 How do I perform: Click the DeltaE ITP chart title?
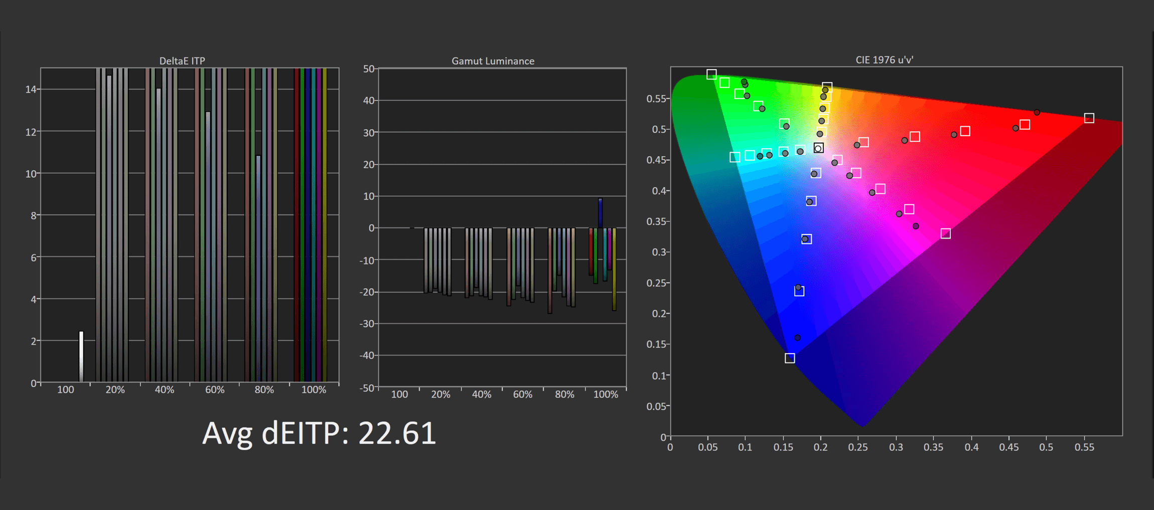pyautogui.click(x=182, y=61)
